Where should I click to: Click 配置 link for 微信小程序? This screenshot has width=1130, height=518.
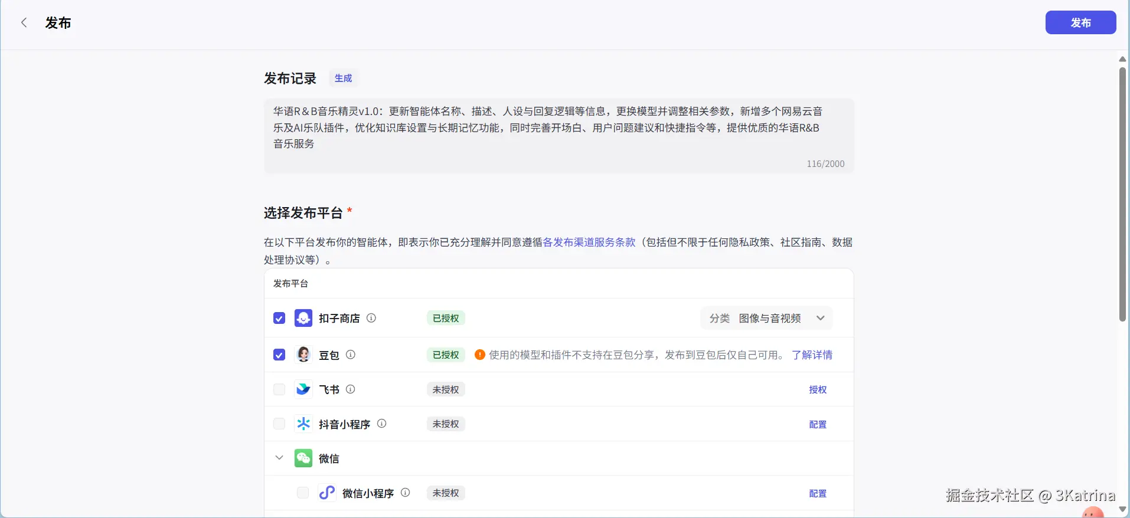tap(818, 493)
